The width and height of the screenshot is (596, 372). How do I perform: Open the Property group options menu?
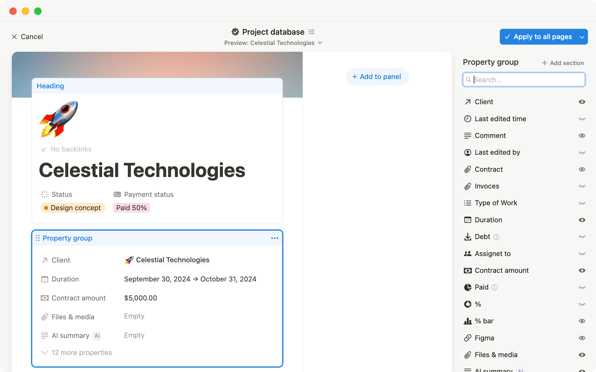[274, 238]
